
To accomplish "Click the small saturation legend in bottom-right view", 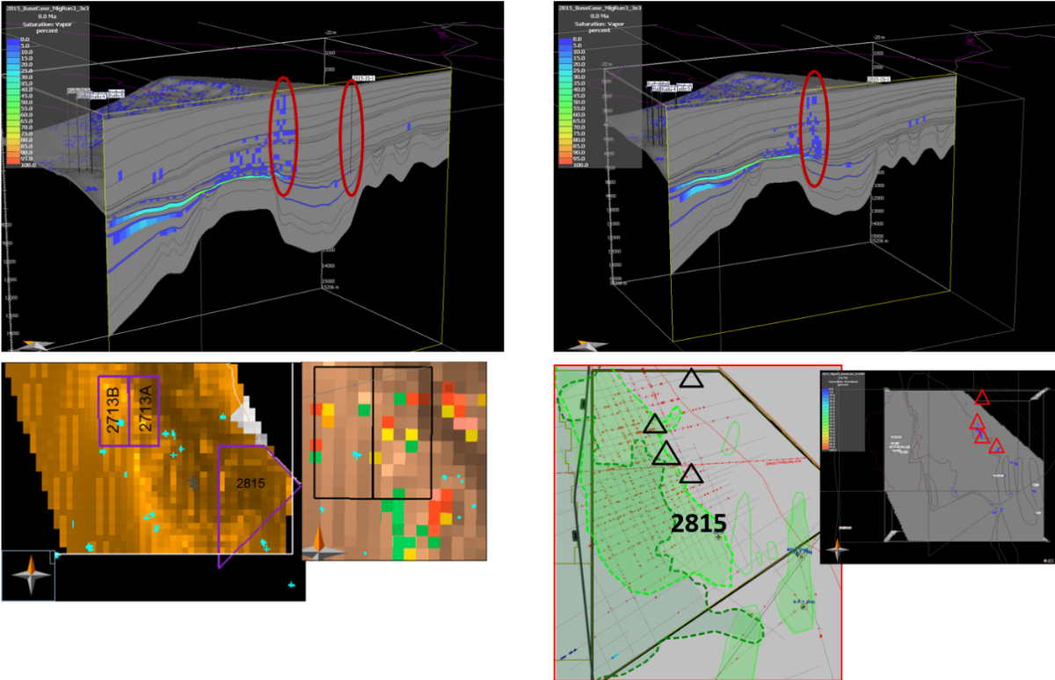I will 842,409.
